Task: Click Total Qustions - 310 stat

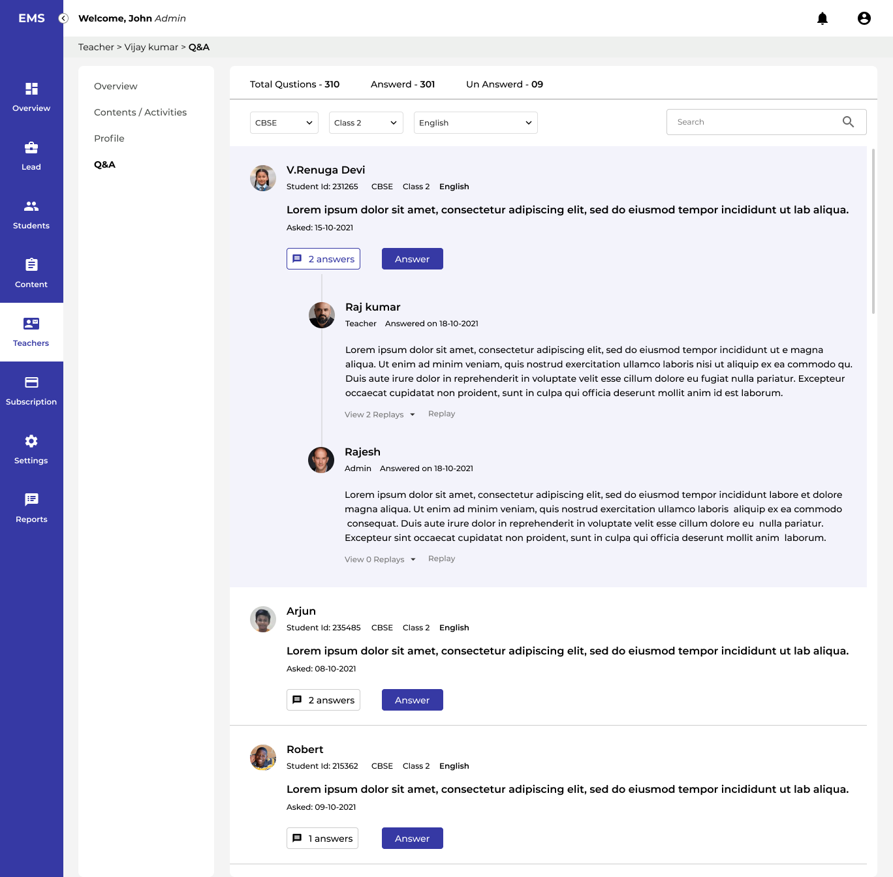Action: pos(294,84)
